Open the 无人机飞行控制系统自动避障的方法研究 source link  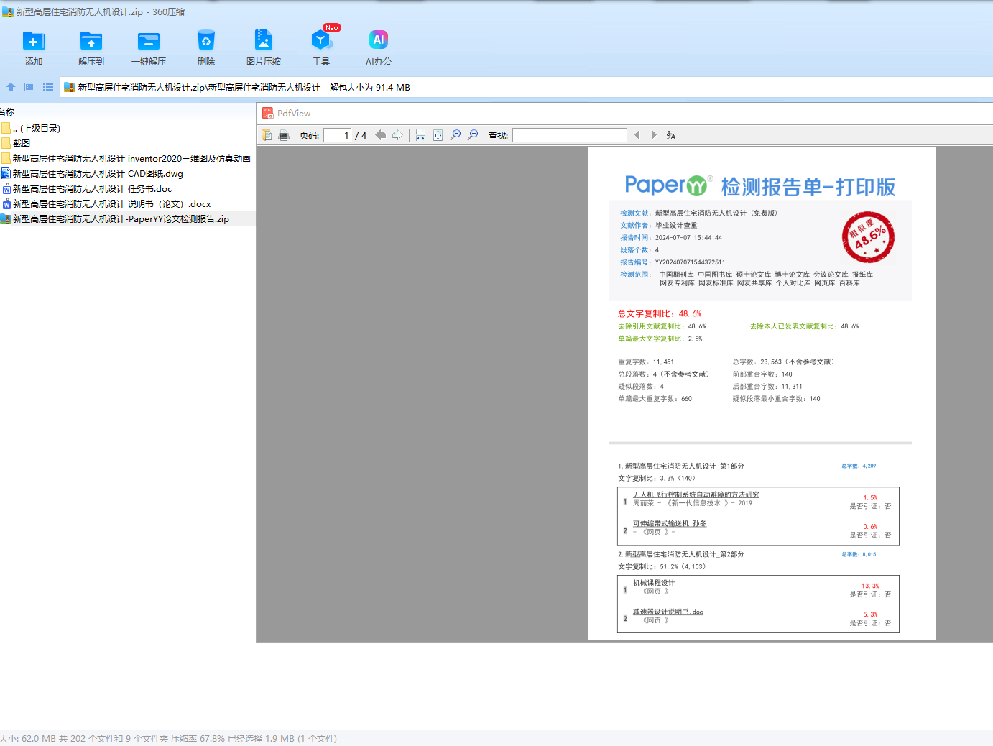coord(696,494)
